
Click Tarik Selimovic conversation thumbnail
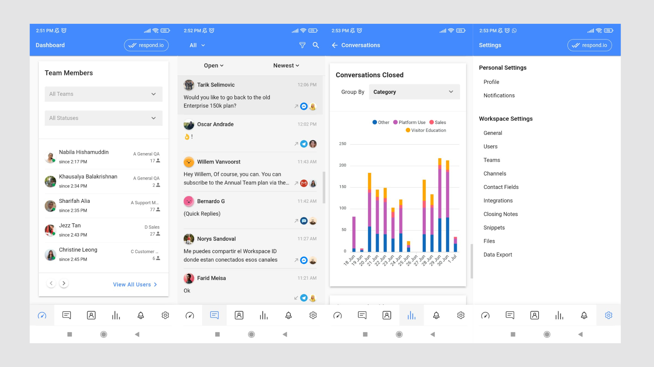pyautogui.click(x=188, y=84)
